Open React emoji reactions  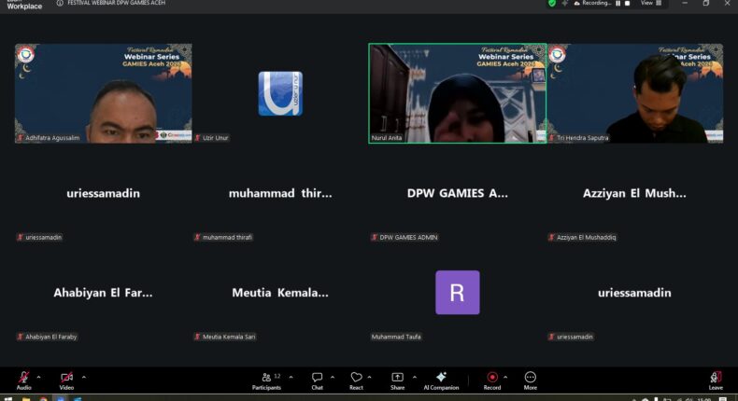pos(356,380)
